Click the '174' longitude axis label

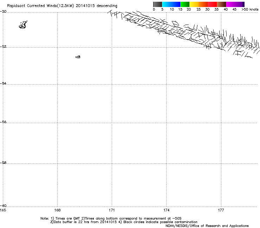pyautogui.click(x=166, y=210)
